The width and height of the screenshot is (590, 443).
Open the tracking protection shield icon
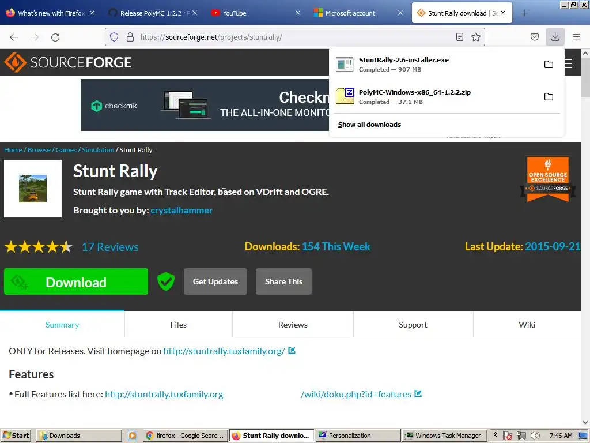pos(114,37)
